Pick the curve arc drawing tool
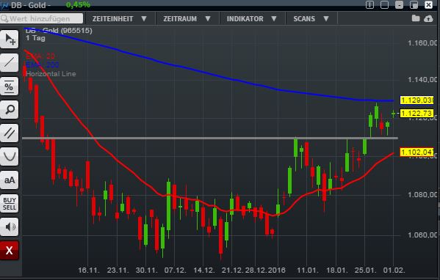The image size is (440, 280). click(10, 156)
